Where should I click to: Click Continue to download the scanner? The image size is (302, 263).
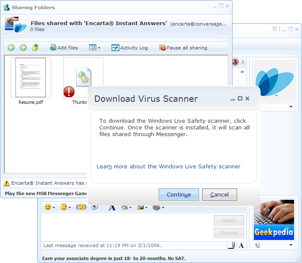[x=179, y=194]
